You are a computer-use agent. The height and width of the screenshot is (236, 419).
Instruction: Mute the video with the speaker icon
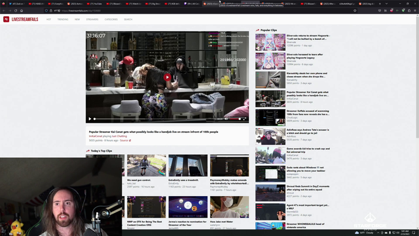pyautogui.click(x=226, y=119)
